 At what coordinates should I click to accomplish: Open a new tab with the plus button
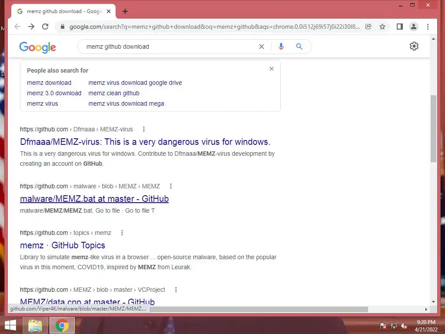[125, 11]
